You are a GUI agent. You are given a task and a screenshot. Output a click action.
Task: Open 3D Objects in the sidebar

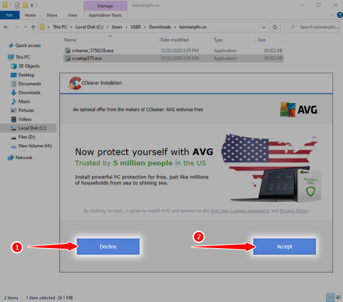28,66
